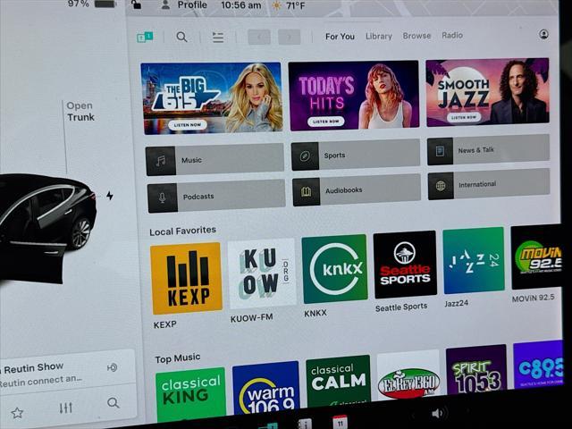Click the Podcasts microphone icon

click(163, 198)
